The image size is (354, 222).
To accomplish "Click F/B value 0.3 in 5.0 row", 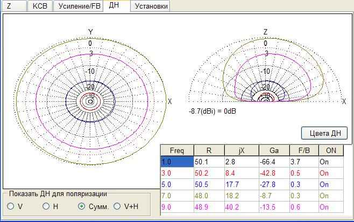I will (304, 184).
